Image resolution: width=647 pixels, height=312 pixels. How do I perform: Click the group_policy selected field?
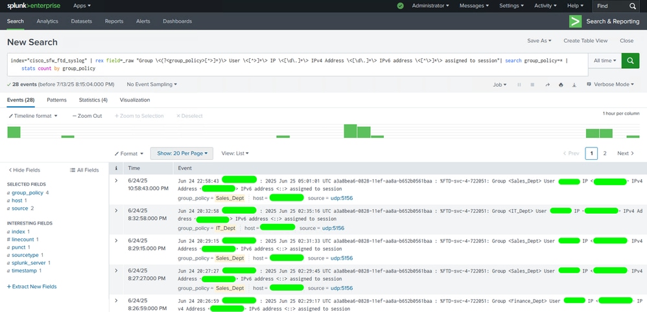tap(28, 192)
